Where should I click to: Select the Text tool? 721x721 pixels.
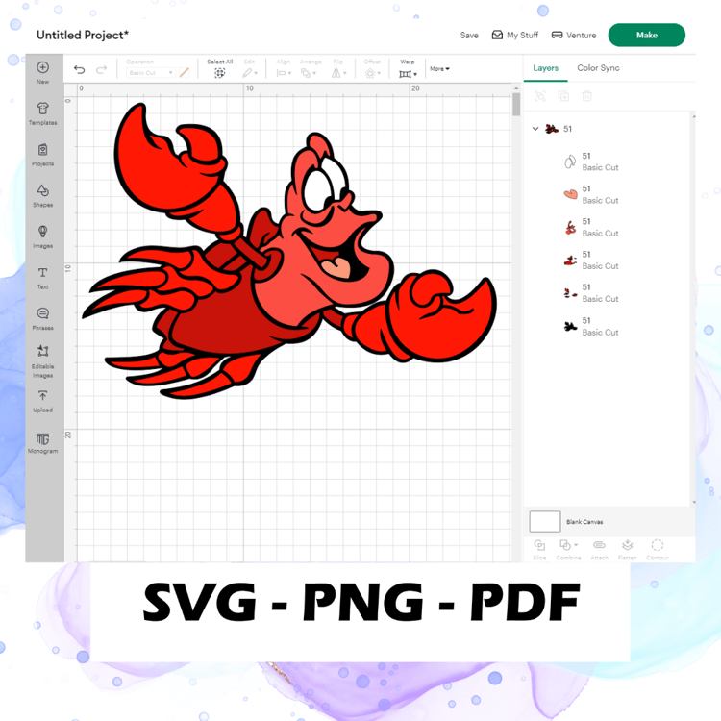pyautogui.click(x=42, y=278)
